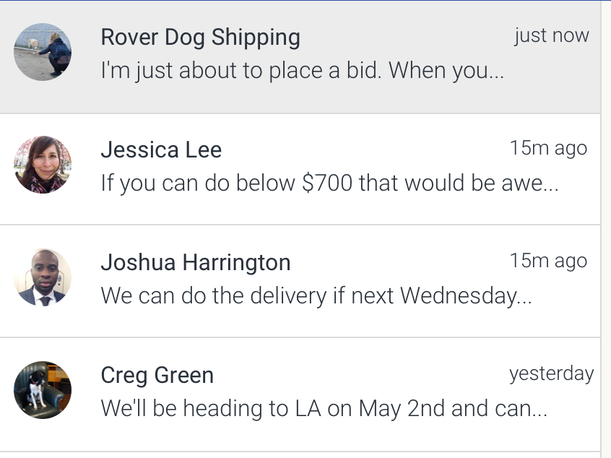611x458 pixels.
Task: Select Creg Green's dog avatar
Action: click(x=43, y=390)
